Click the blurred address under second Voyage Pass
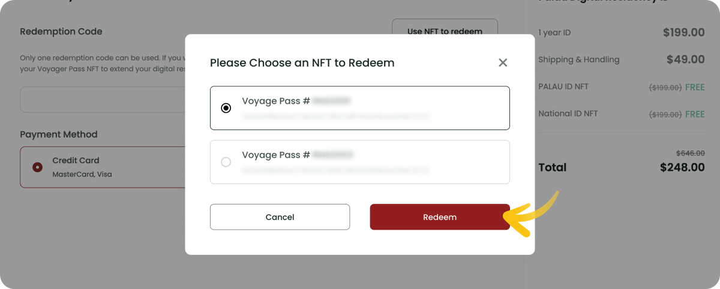This screenshot has height=289, width=720. pyautogui.click(x=335, y=170)
